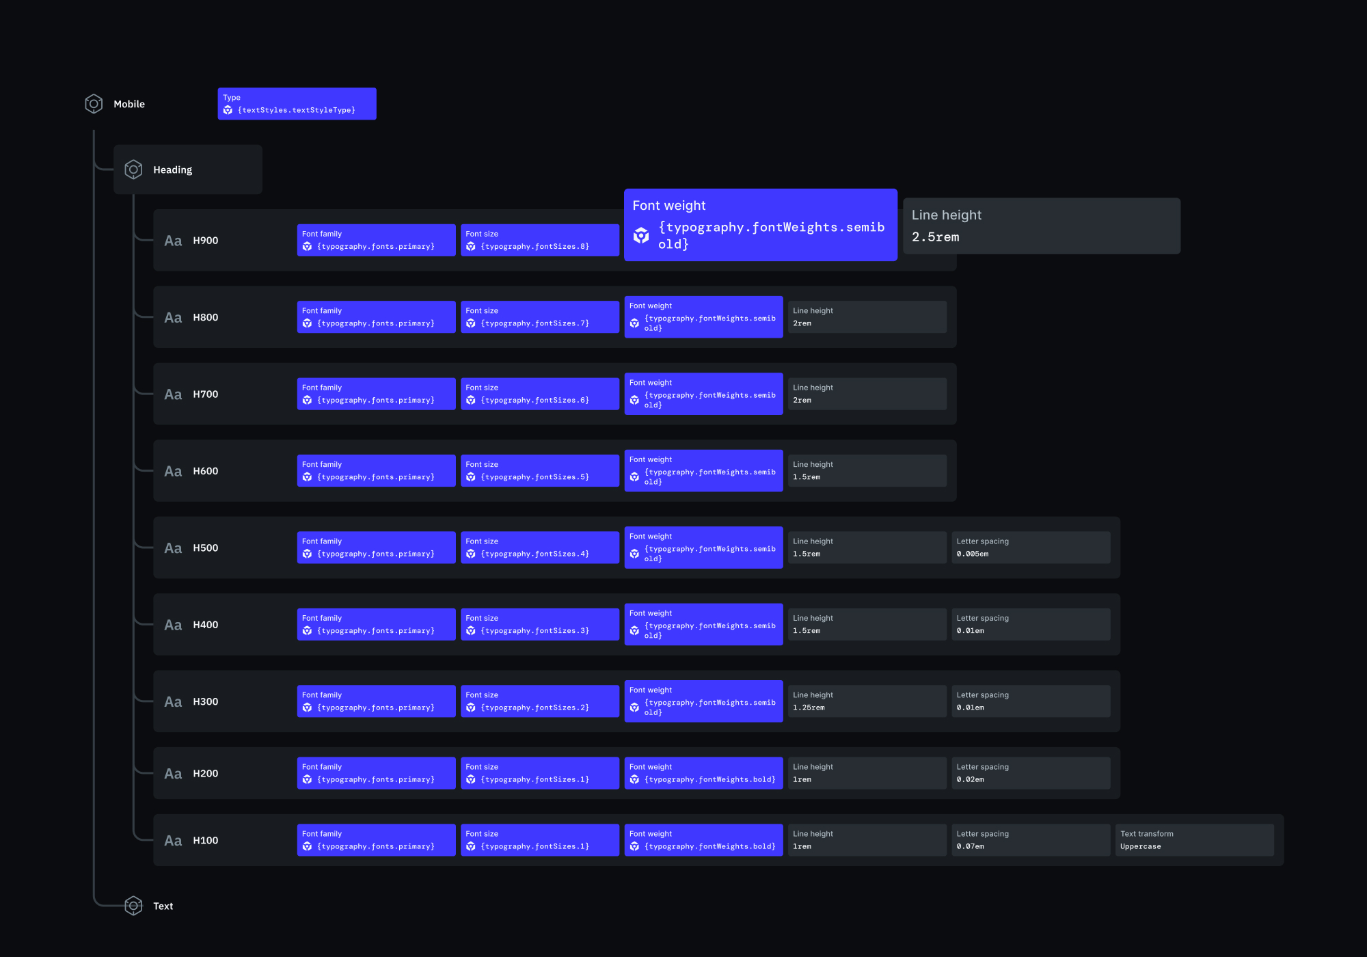Click H300's Line height 1.25rem cell
Screen dimensions: 1367x957
click(867, 700)
